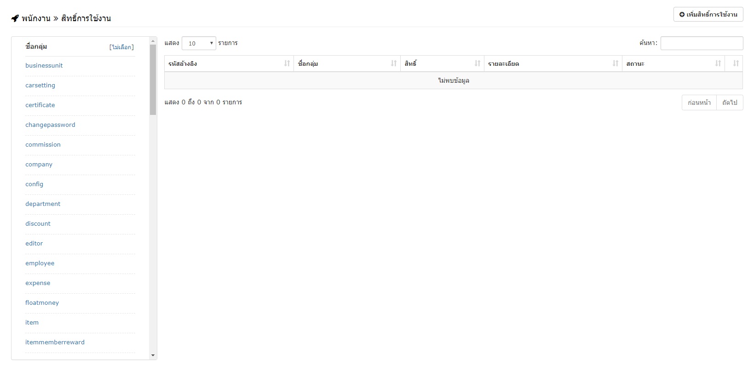
Task: Sort table by สถานะ sort arrows
Action: [x=718, y=63]
